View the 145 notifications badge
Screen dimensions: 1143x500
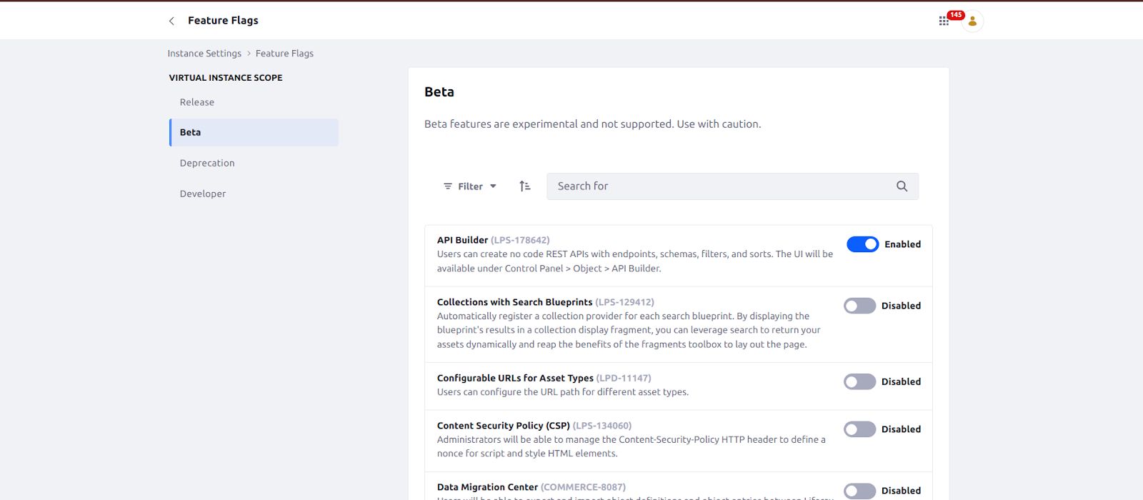pyautogui.click(x=956, y=15)
